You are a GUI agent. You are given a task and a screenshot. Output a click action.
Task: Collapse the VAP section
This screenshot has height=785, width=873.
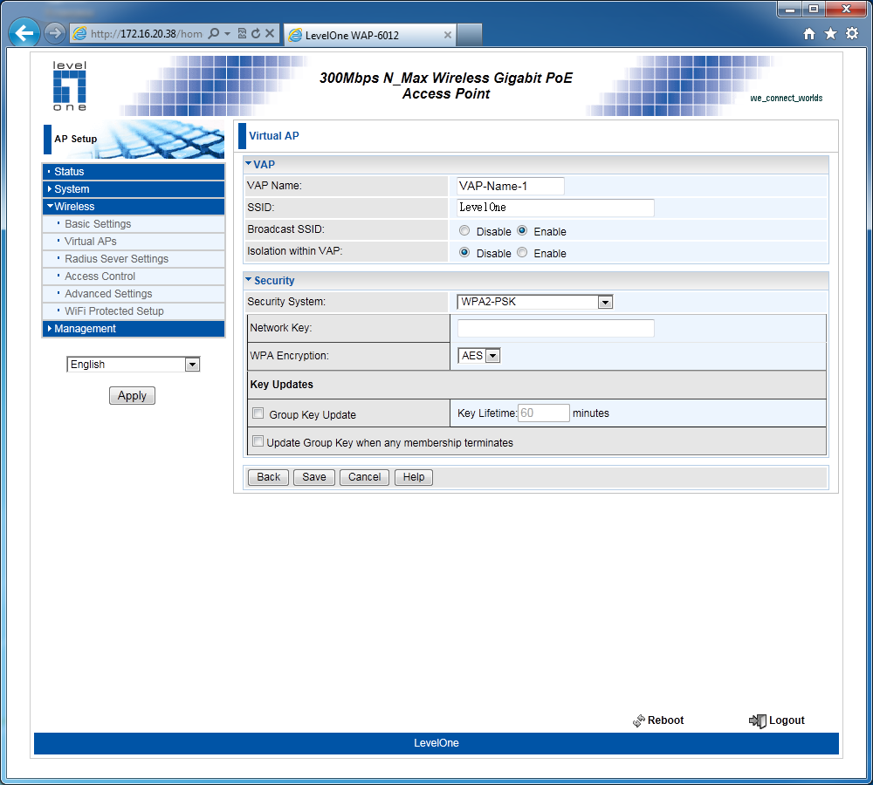point(248,164)
